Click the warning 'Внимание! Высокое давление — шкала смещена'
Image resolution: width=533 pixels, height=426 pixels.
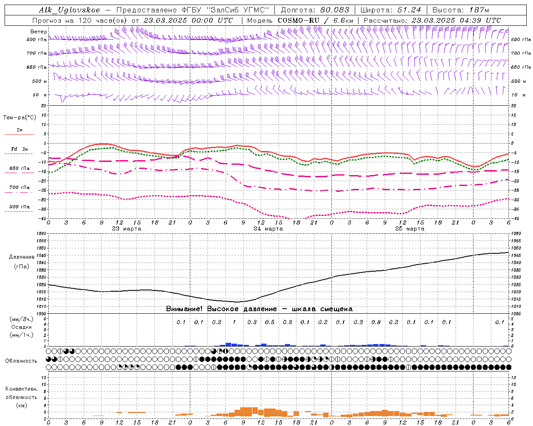(x=259, y=309)
